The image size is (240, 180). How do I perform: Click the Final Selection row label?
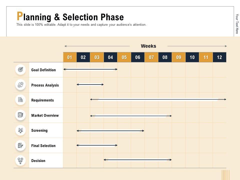(x=43, y=145)
